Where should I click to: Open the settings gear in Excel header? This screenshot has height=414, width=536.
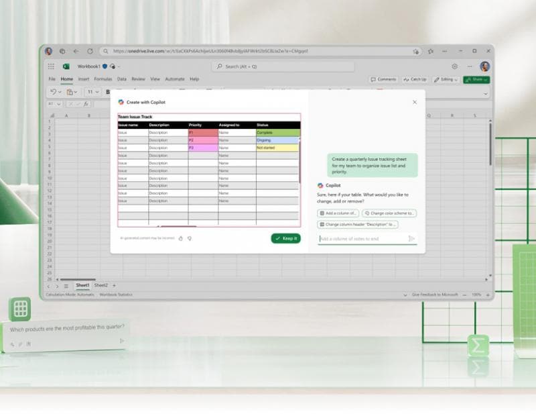click(455, 66)
